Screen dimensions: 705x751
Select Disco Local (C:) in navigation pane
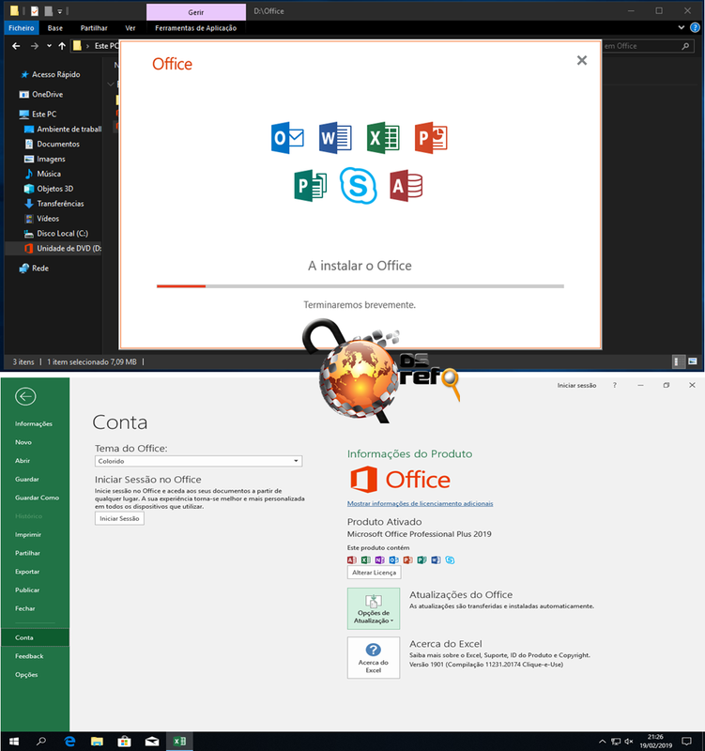coord(55,233)
